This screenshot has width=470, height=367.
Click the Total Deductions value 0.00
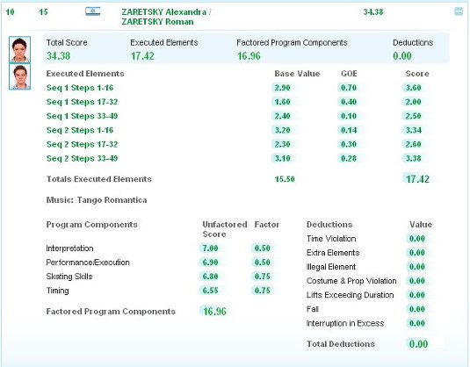coord(418,344)
